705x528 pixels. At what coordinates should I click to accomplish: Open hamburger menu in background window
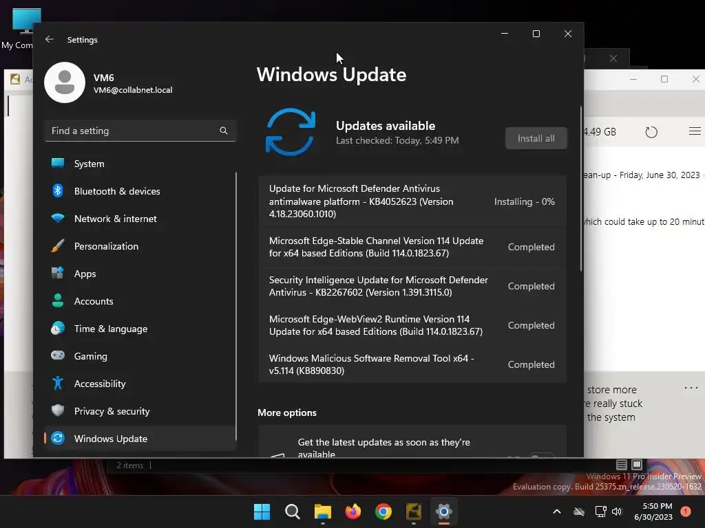pos(695,131)
